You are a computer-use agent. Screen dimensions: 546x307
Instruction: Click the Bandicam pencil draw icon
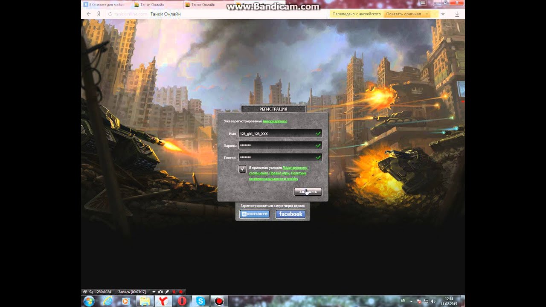pyautogui.click(x=167, y=292)
